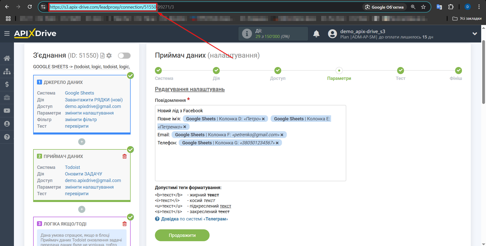This screenshot has height=246, width=486.
Task: Expand the account dropdown chevron
Action: 475,34
